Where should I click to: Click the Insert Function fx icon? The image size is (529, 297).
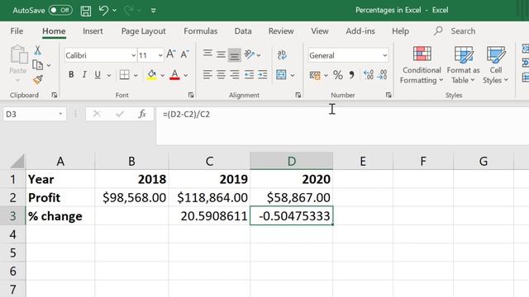[x=142, y=114]
